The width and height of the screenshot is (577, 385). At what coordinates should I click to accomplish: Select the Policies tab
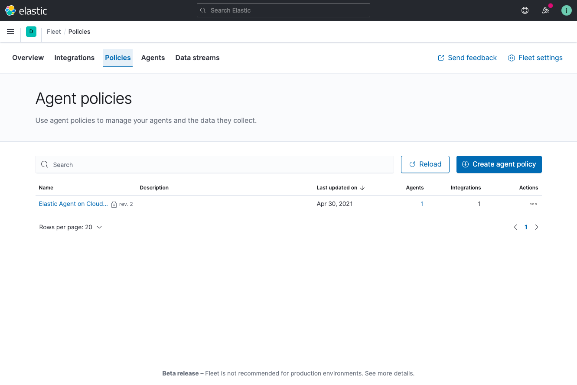pyautogui.click(x=117, y=57)
